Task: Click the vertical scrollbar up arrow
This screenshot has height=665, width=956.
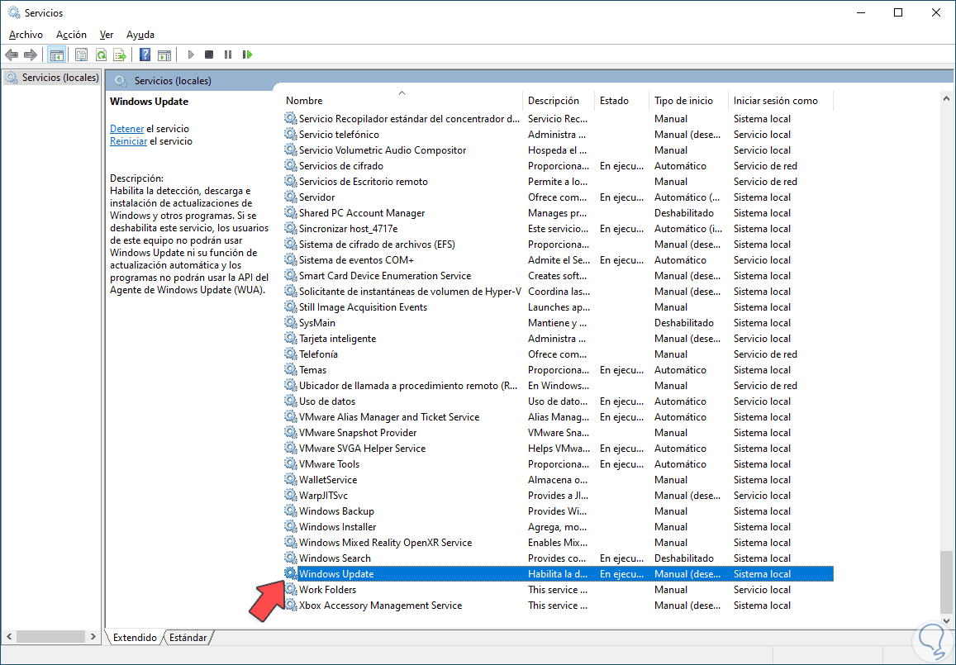Action: click(x=946, y=98)
